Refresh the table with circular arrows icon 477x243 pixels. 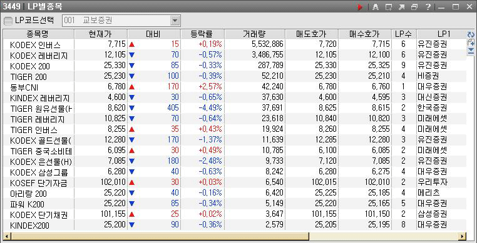point(471,34)
